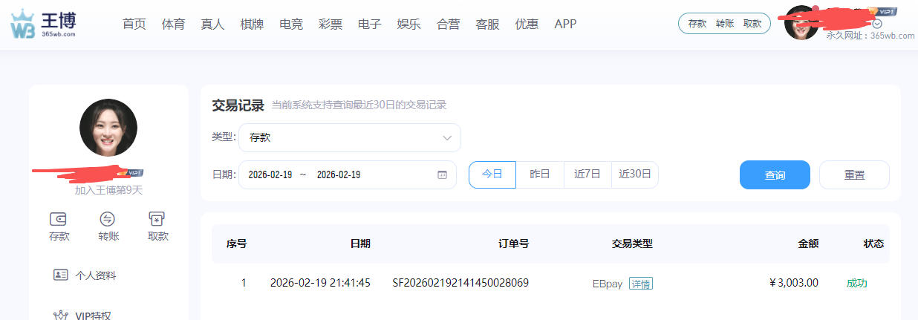
Task: Go to 优惠 in top navigation
Action: tap(527, 24)
